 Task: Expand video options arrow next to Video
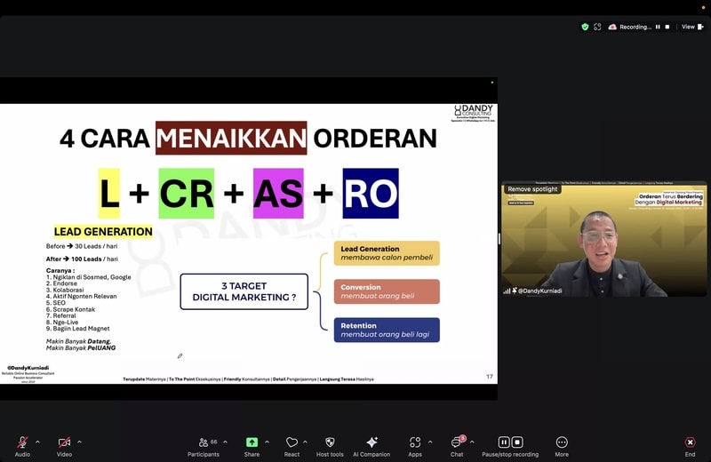click(79, 442)
